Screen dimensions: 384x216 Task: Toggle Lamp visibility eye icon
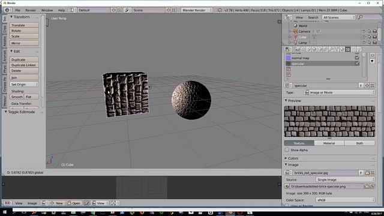(x=364, y=43)
